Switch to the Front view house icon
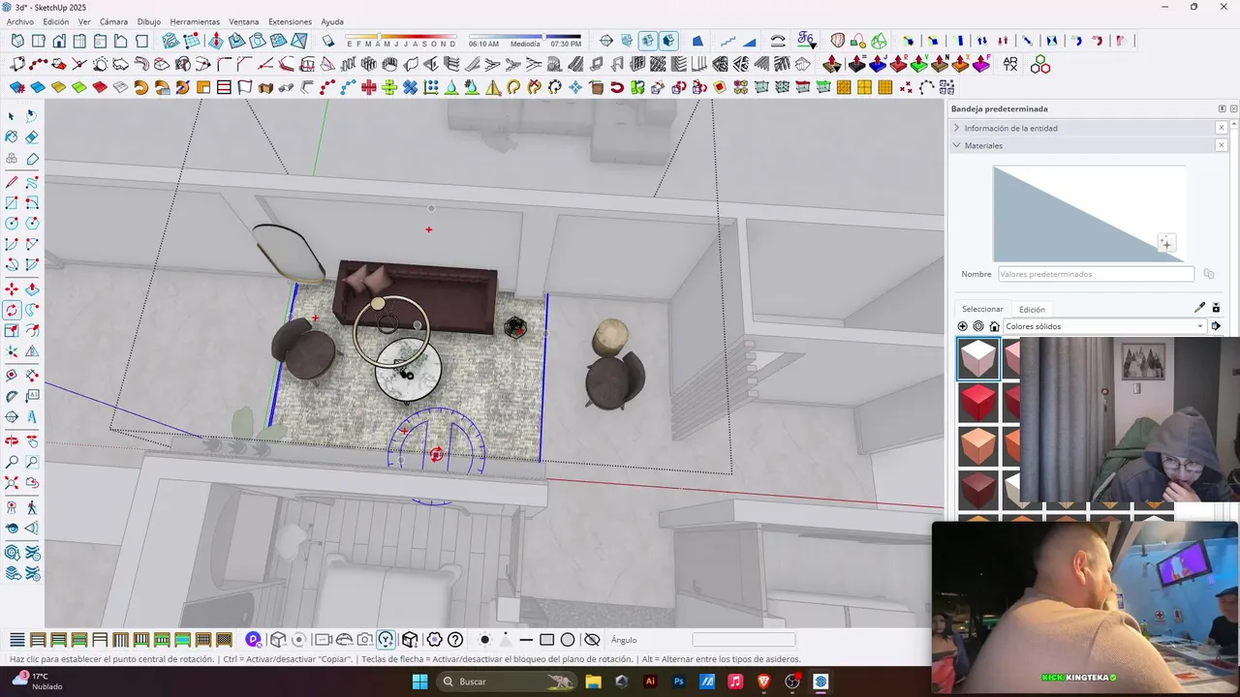The image size is (1240, 697). coord(59,41)
